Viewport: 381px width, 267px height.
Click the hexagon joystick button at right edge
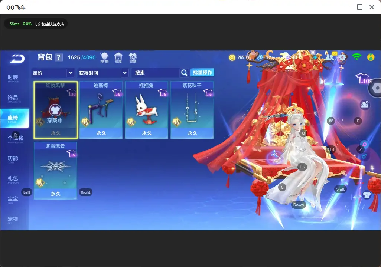pyautogui.click(x=375, y=88)
